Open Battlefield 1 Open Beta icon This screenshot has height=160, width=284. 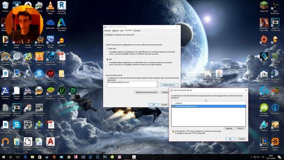(264, 25)
